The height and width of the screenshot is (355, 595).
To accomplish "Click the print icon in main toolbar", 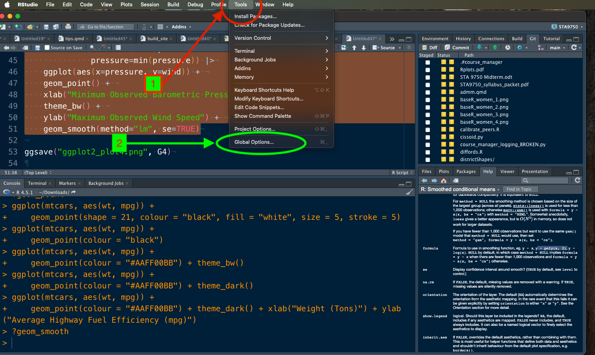I will click(x=68, y=27).
